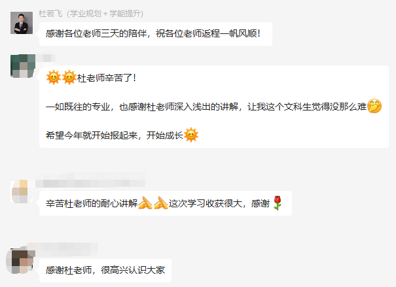Screen dimensions: 396x287
Task: Select message 感谢各位老师三天的陪伴
Action: pos(156,34)
